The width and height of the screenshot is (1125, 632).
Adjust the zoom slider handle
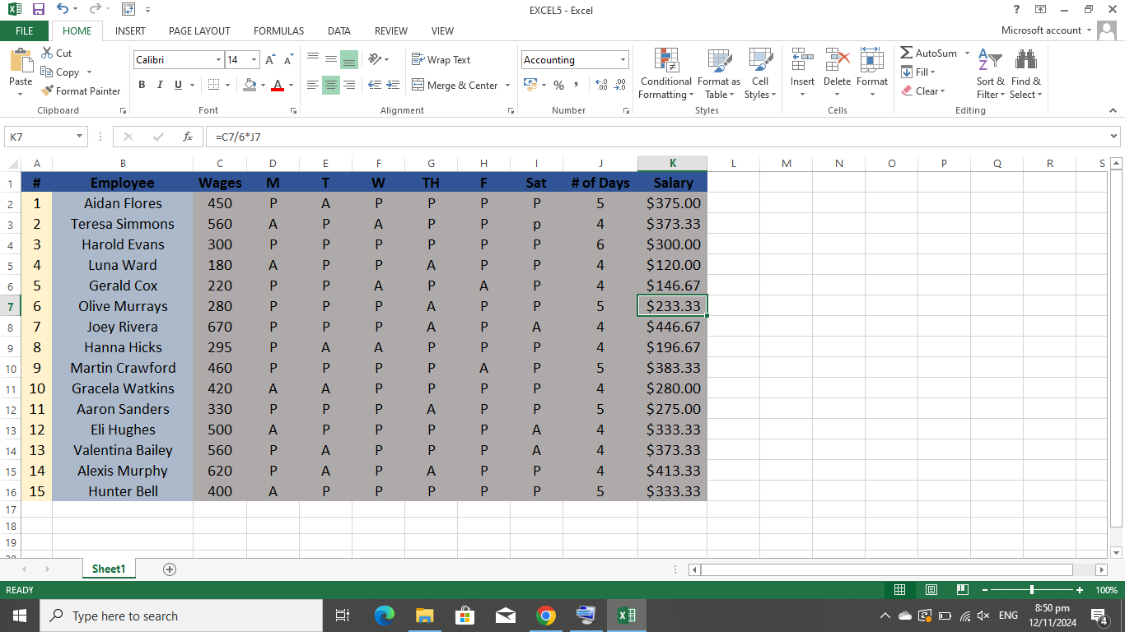1032,590
